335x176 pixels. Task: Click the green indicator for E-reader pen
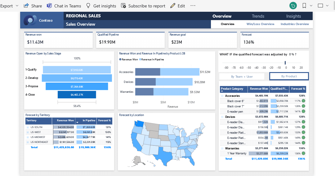click(303, 111)
